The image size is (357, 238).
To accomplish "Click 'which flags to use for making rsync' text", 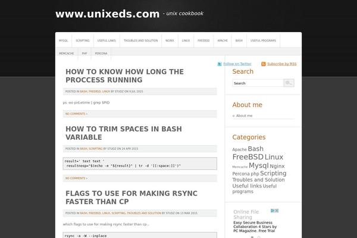I will click(x=106, y=224).
